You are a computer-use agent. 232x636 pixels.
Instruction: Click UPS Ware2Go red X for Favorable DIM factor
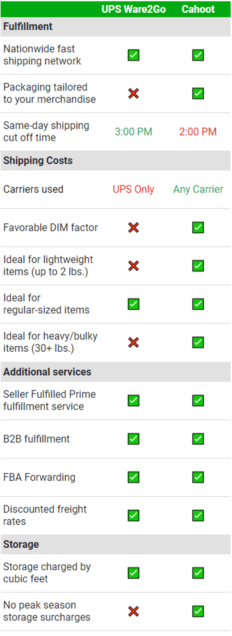tap(133, 227)
